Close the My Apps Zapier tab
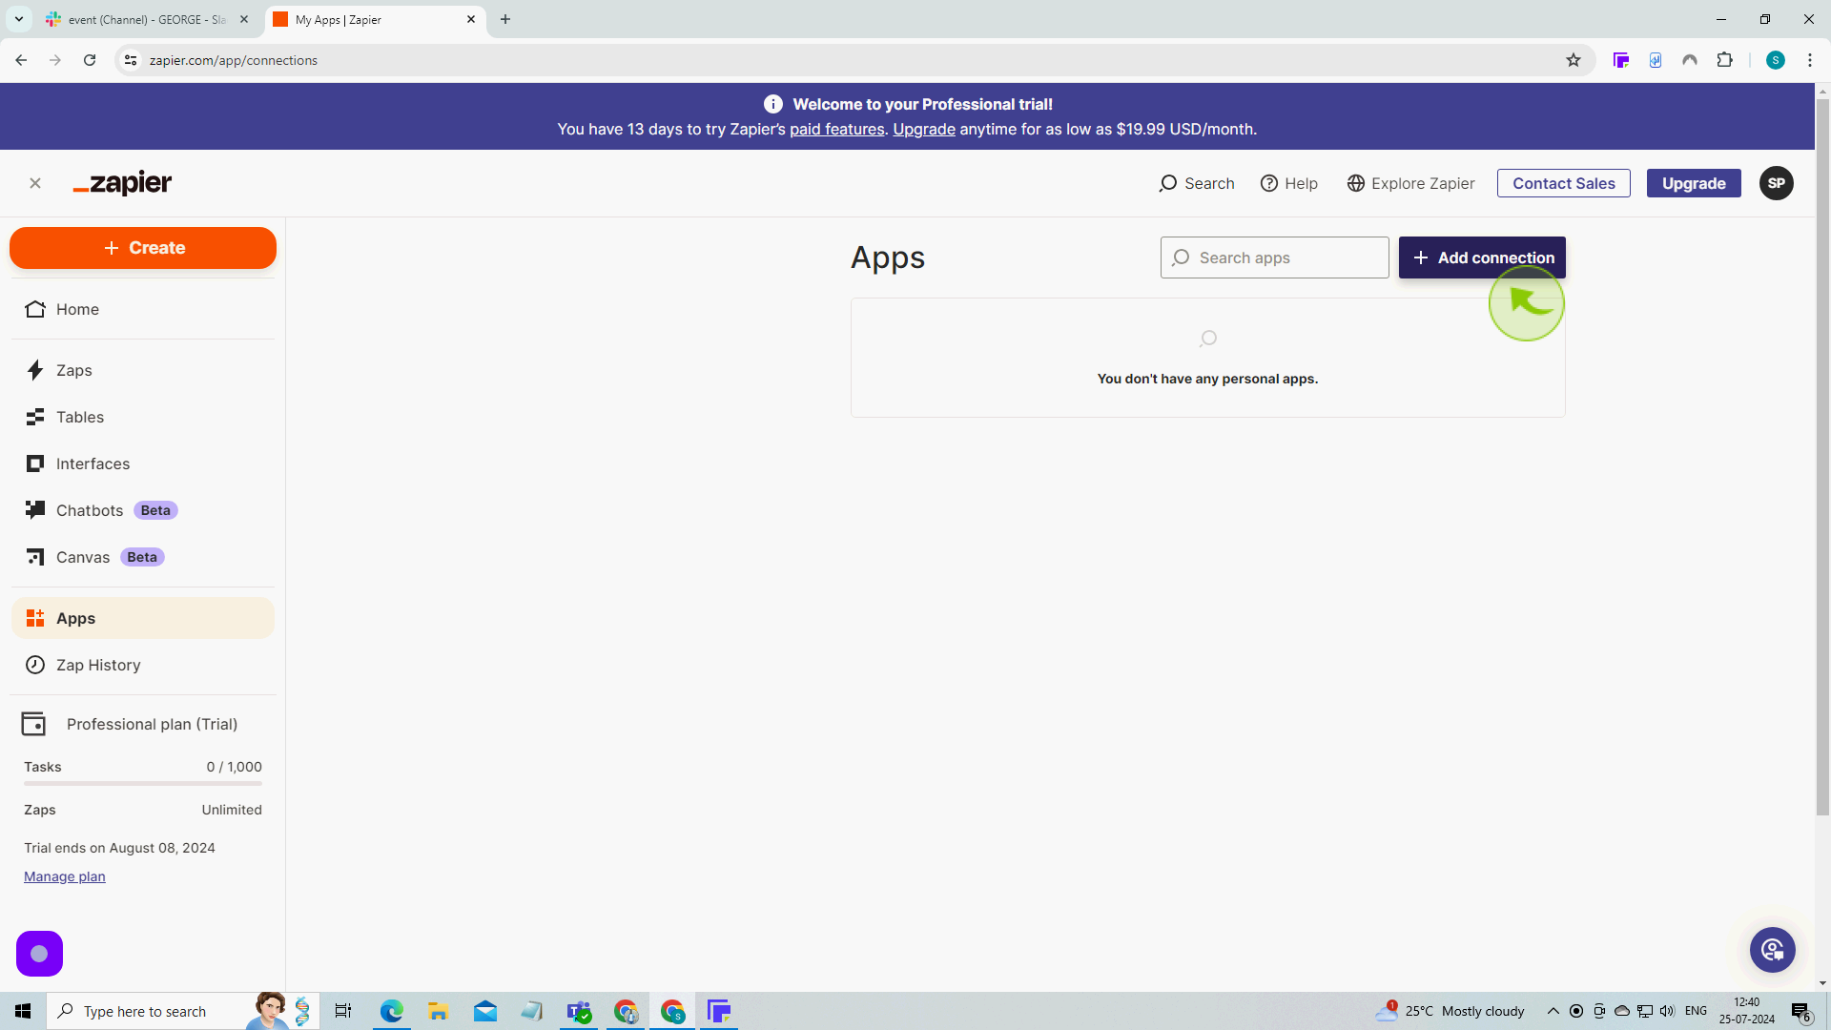The height and width of the screenshot is (1030, 1831). pos(471,19)
